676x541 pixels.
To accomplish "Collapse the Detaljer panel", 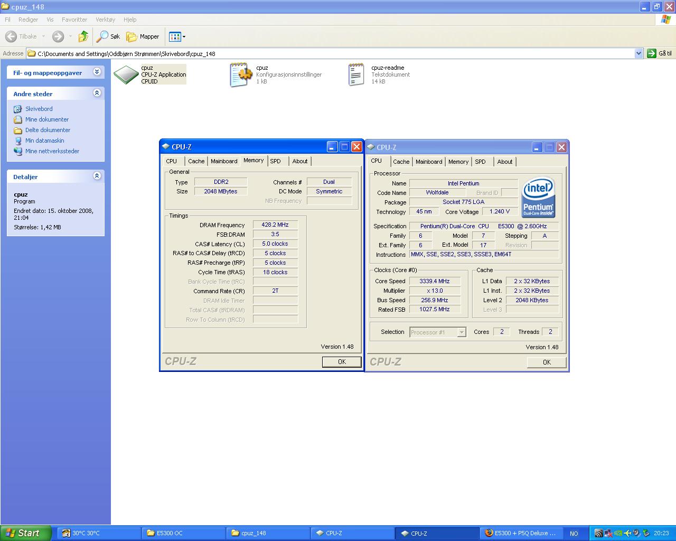I will (x=97, y=176).
